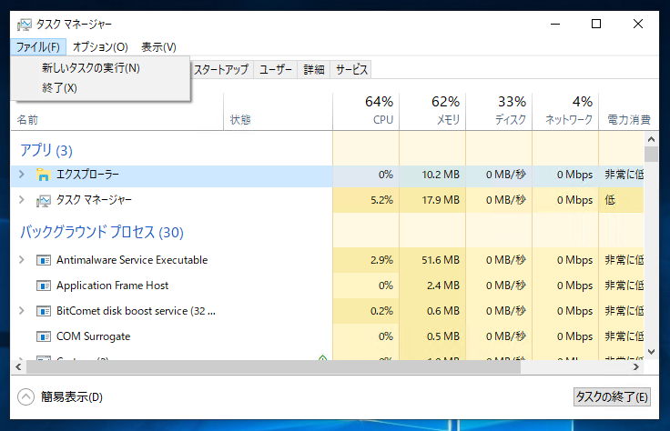The width and height of the screenshot is (670, 431).
Task: Click the vertical scrollbar down arrow
Action: coord(651,352)
